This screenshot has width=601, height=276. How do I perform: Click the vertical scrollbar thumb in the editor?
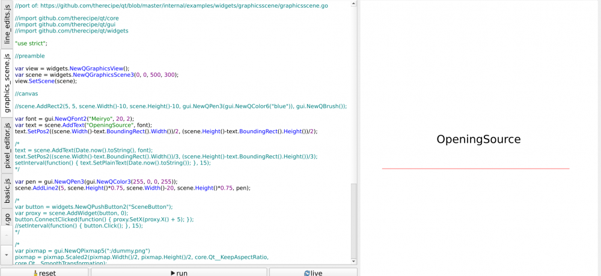[354, 220]
